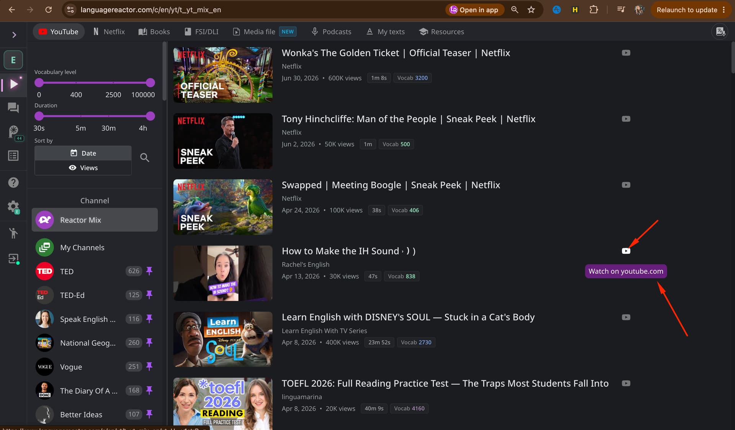Image resolution: width=735 pixels, height=430 pixels.
Task: Click YouTube icon for TOEFL 2026 video
Action: 626,383
